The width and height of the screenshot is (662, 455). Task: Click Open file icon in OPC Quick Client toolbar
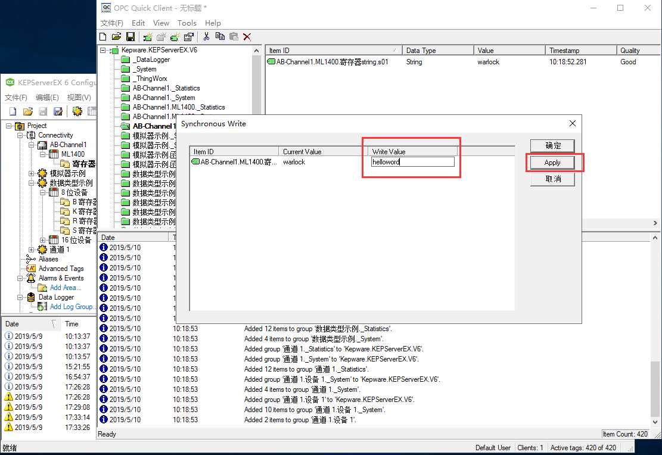click(117, 37)
